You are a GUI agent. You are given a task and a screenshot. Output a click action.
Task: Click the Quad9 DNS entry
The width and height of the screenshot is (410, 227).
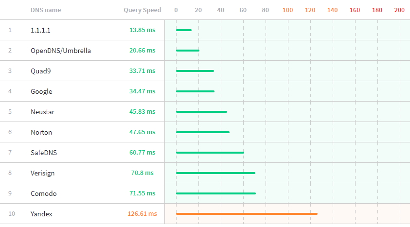point(40,71)
